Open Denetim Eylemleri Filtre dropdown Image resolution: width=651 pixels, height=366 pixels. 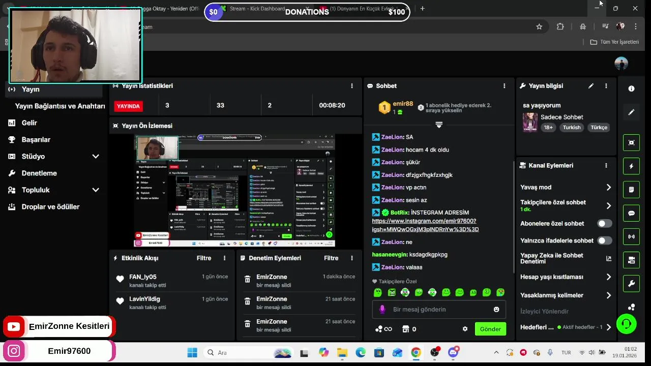[x=331, y=258]
